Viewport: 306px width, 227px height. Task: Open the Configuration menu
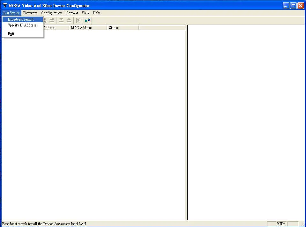click(x=51, y=13)
